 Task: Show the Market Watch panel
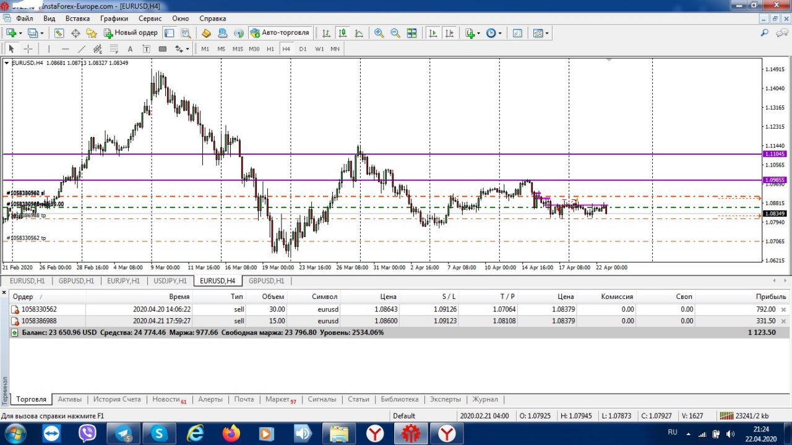tap(59, 33)
